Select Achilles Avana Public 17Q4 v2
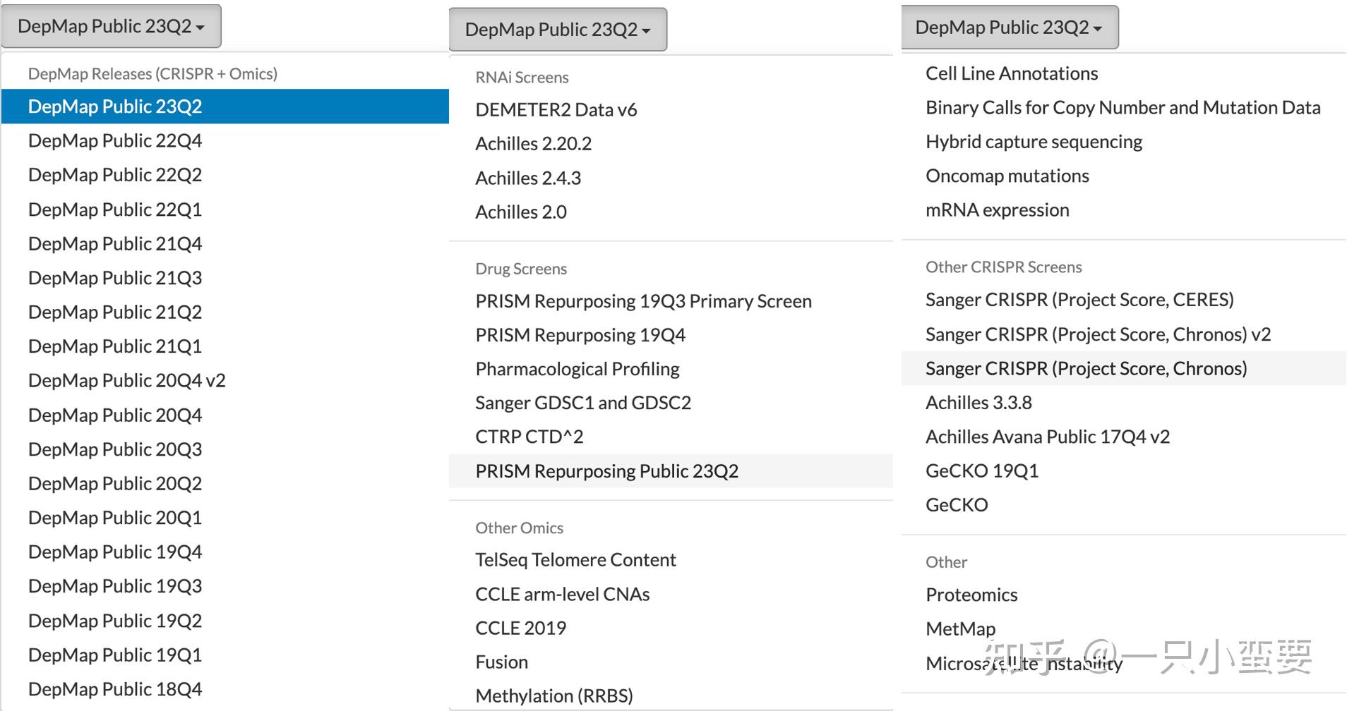 [1048, 437]
